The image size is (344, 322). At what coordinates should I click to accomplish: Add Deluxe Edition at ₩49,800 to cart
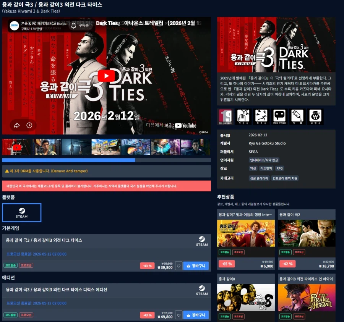[196, 315]
